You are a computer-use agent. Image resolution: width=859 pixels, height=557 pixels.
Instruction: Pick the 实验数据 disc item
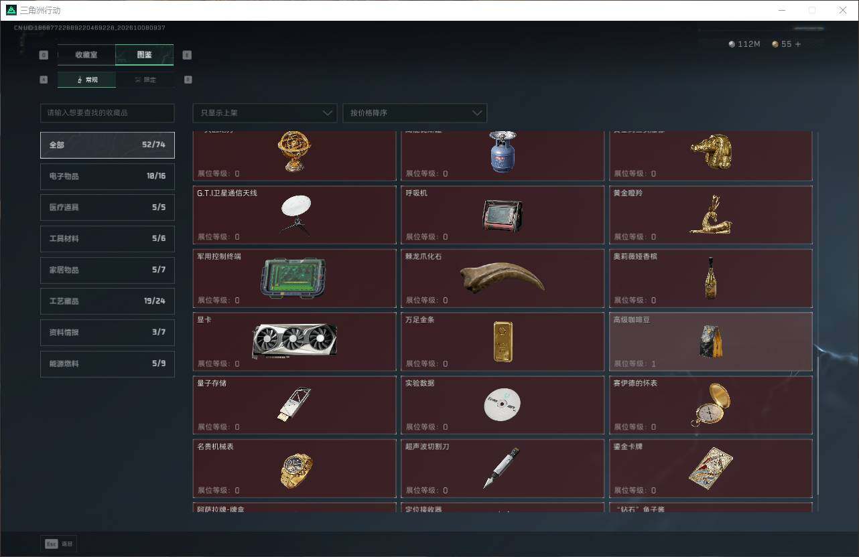[x=503, y=405]
